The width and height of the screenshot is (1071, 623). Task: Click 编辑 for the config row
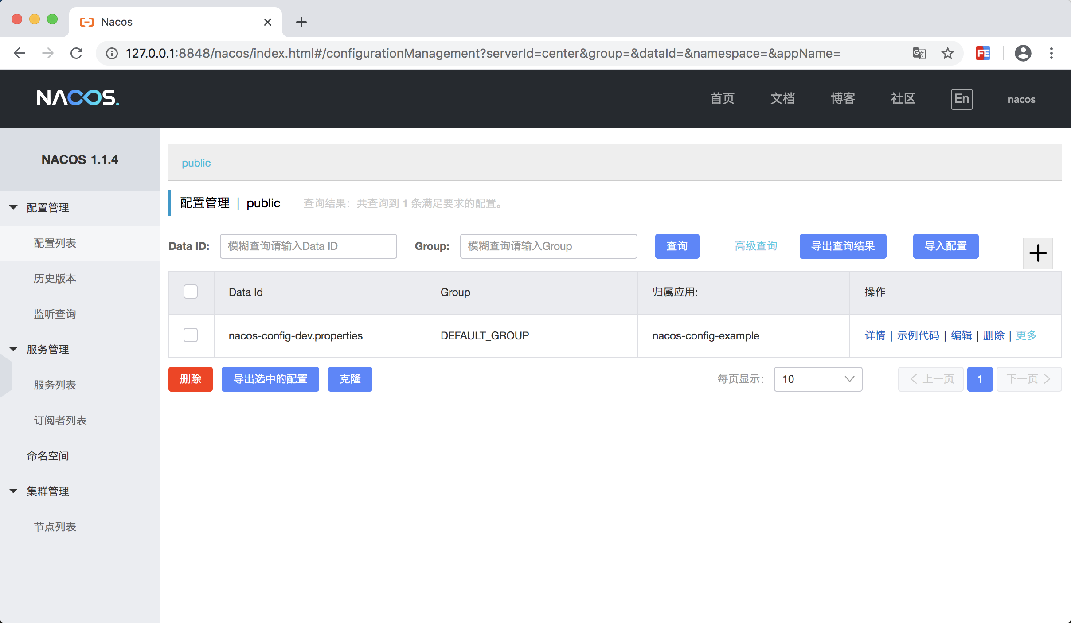(962, 335)
